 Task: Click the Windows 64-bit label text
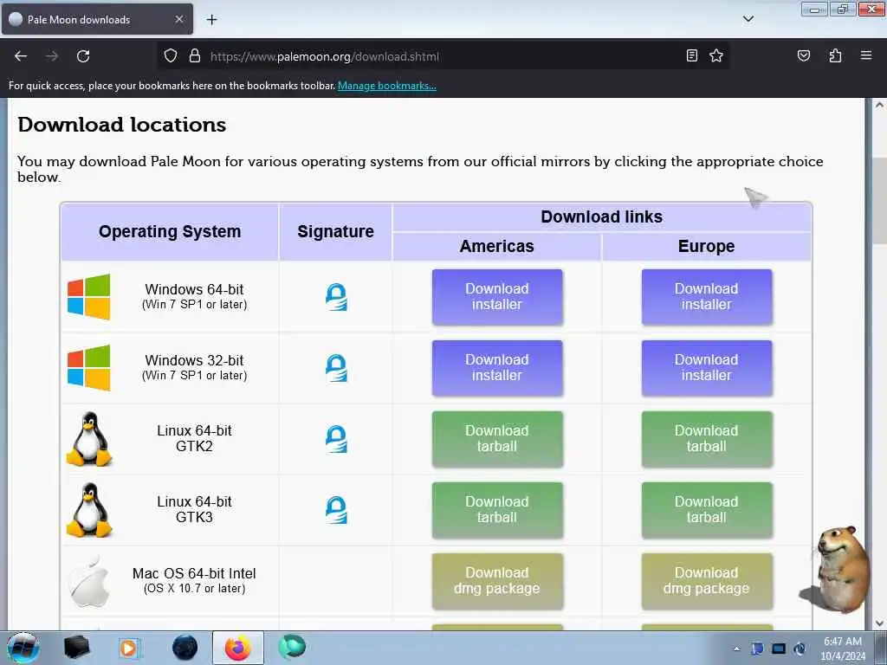[x=194, y=289]
